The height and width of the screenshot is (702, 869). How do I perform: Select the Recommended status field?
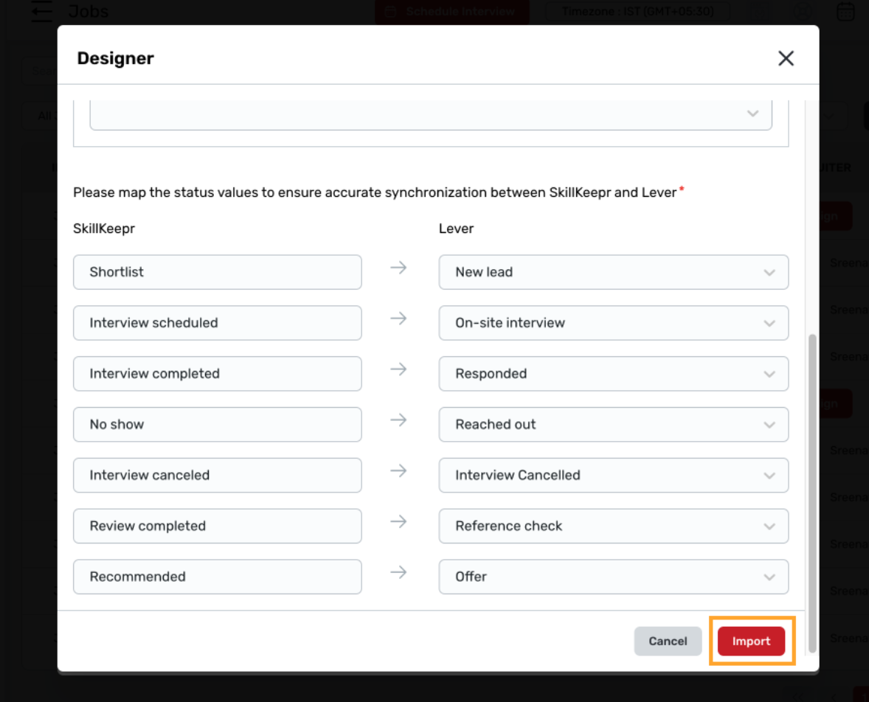(x=217, y=577)
